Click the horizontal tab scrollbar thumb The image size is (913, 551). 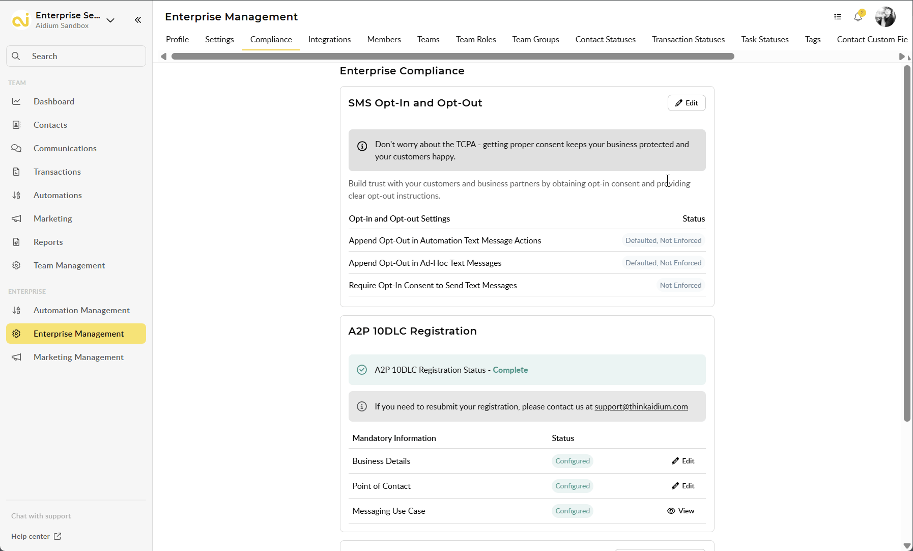click(452, 57)
